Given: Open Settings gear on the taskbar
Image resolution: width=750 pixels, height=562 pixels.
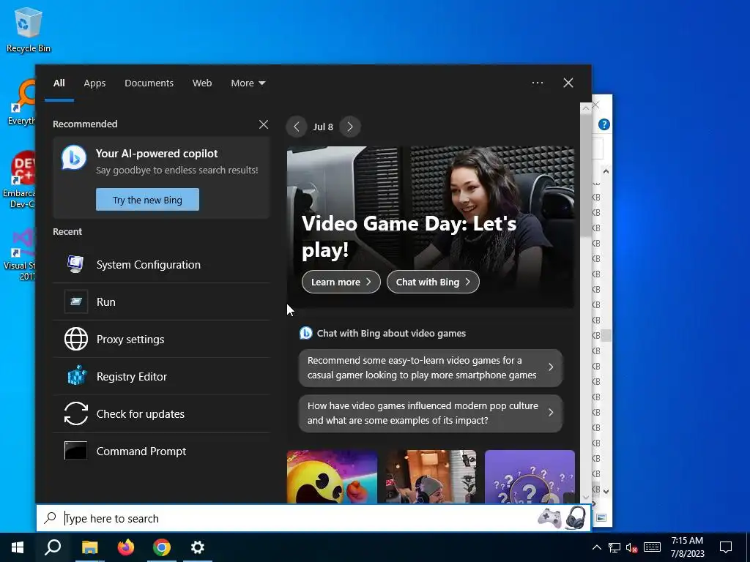Looking at the screenshot, I should click(x=198, y=547).
